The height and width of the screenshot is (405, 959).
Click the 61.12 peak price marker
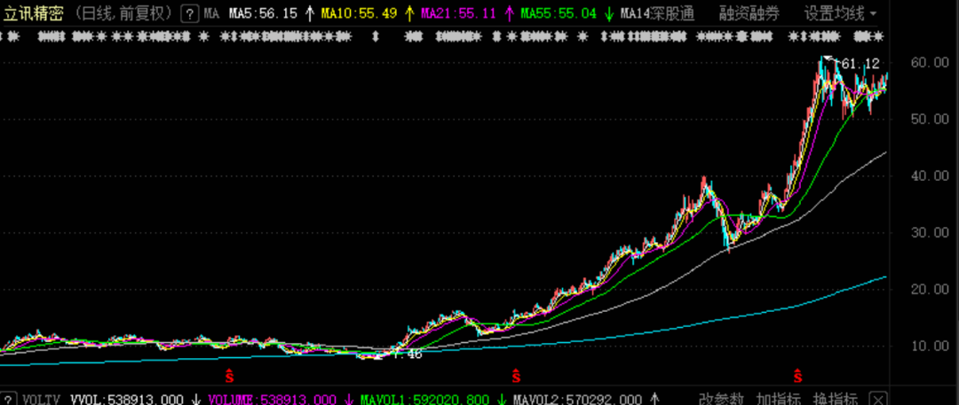860,63
